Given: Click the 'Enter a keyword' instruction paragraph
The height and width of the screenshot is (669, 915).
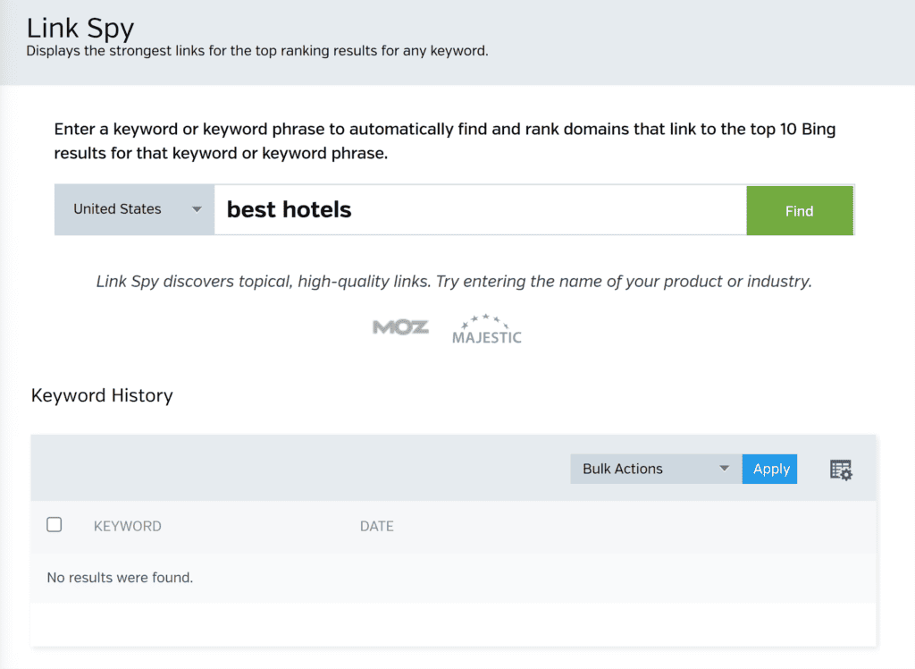Looking at the screenshot, I should click(445, 140).
